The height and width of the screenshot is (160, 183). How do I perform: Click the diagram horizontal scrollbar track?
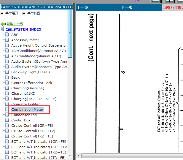click(132, 156)
